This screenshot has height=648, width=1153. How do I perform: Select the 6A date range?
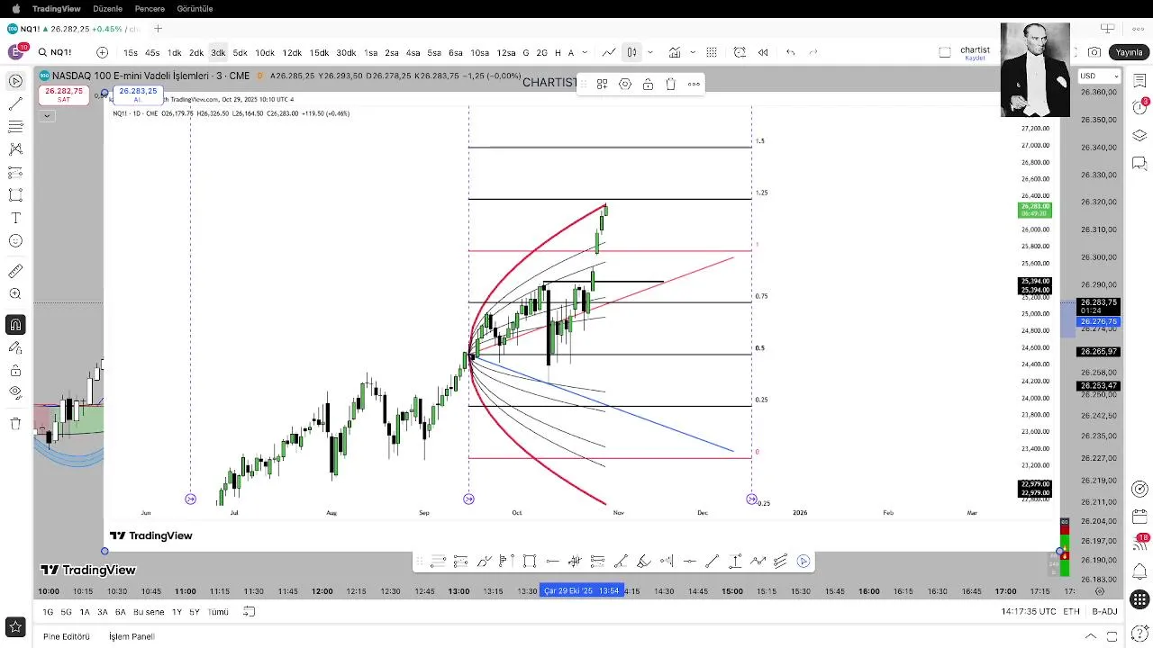point(120,612)
